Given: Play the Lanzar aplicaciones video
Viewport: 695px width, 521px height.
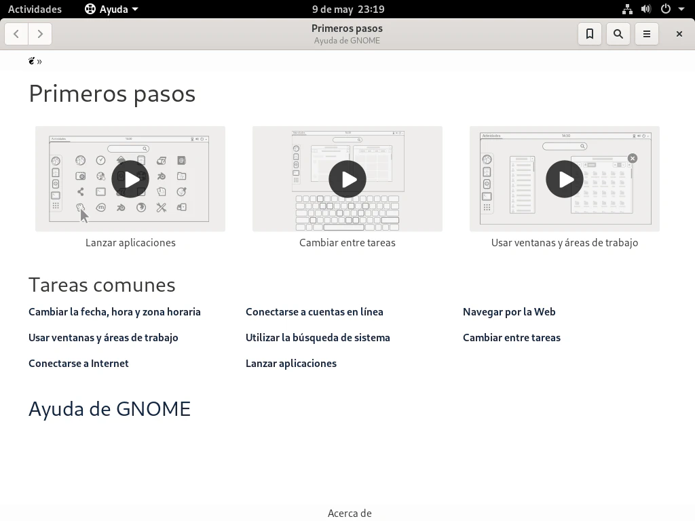Looking at the screenshot, I should 130,179.
